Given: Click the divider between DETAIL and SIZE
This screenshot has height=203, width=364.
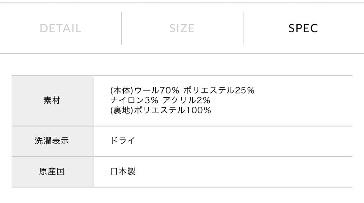Looking at the screenshot, I should 122,28.
